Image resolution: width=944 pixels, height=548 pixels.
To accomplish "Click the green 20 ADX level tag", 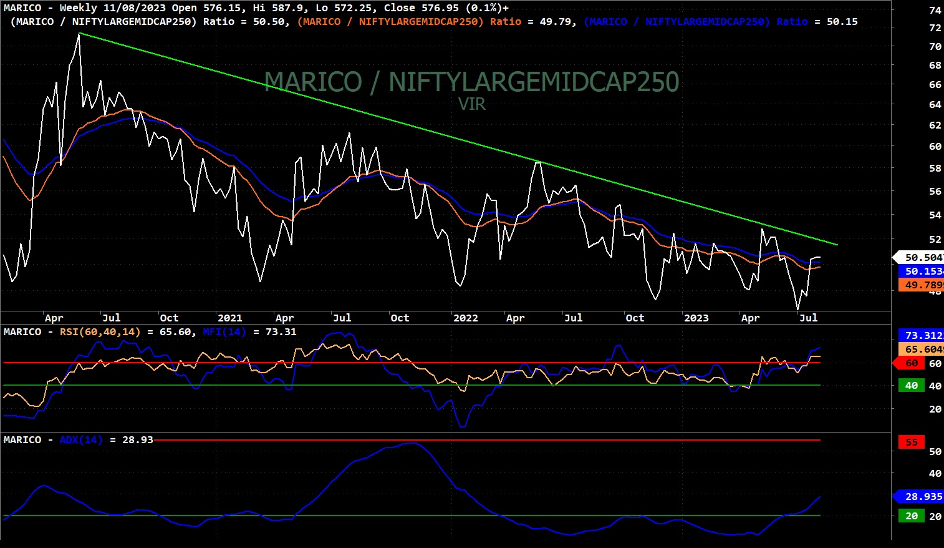I will [x=912, y=516].
